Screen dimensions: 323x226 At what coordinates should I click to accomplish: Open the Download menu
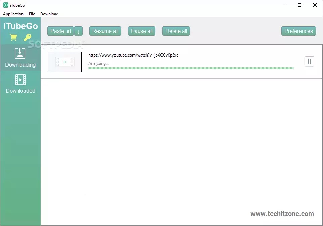point(49,14)
